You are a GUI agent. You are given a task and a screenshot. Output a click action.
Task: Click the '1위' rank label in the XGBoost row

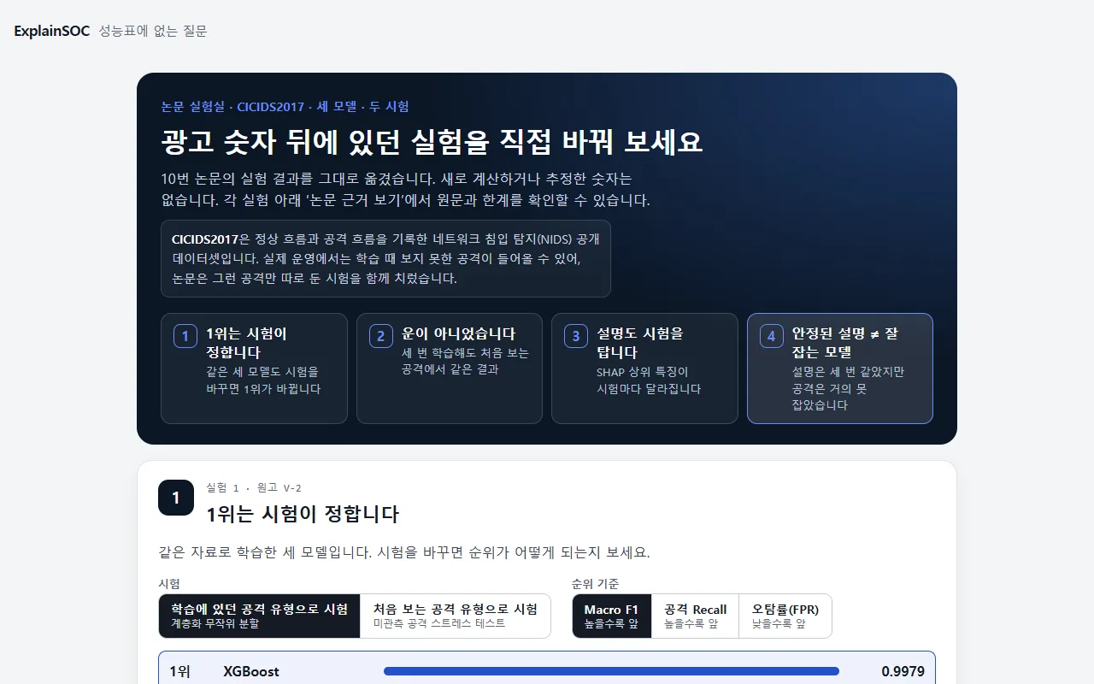point(180,672)
